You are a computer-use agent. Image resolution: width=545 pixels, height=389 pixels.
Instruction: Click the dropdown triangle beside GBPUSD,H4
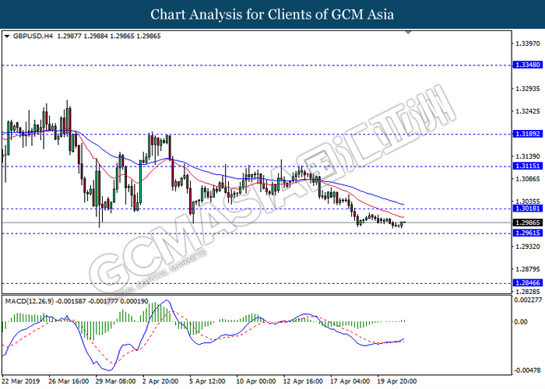(7, 36)
